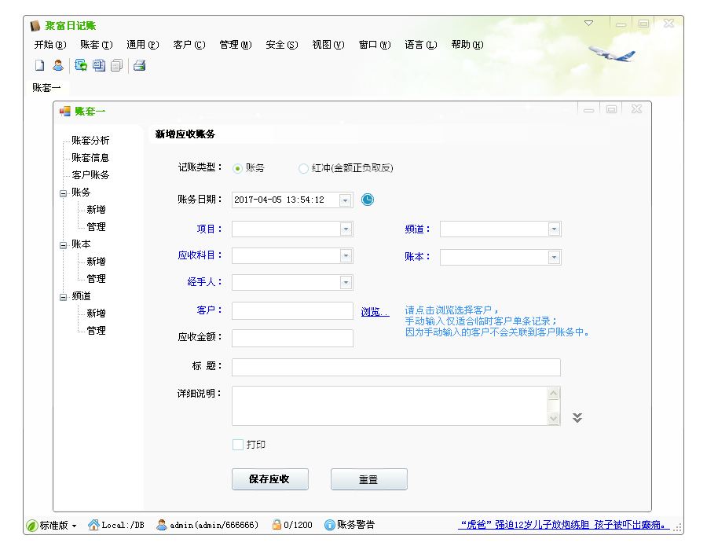Open the 视图(V) menu
707x550 pixels.
coord(328,45)
